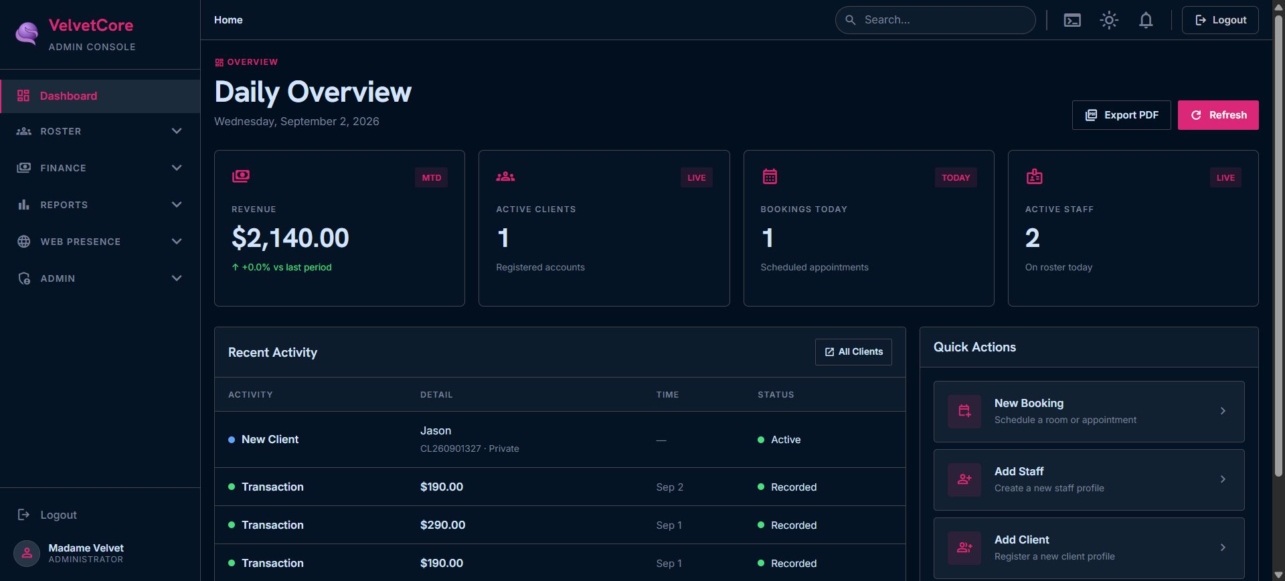Open the Add Client quick action
Screen dimensions: 1285x581
coord(1089,548)
